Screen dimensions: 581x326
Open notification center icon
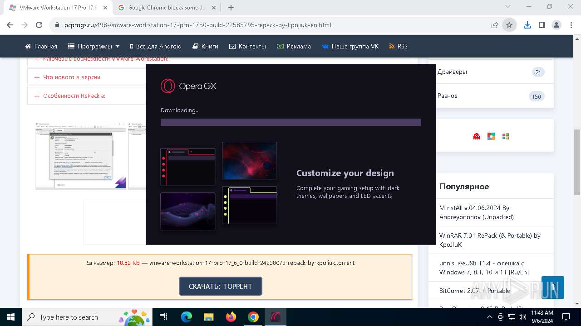coord(566,317)
